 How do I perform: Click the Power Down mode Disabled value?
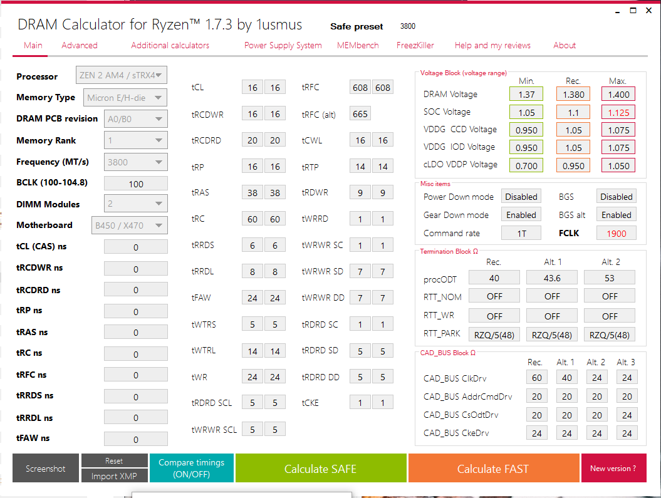tap(521, 197)
